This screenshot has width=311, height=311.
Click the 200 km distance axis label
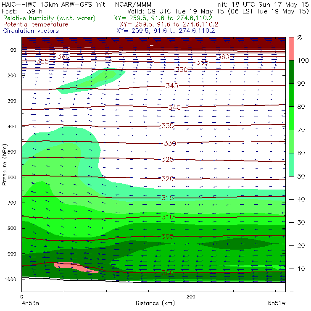tap(191, 297)
